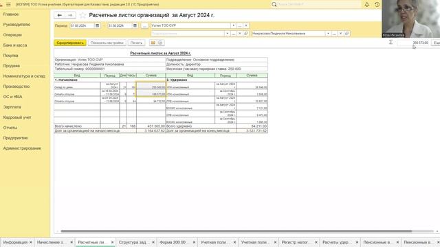
Task: Open calendar for period end date 31.08.2024
Action: 135,25
